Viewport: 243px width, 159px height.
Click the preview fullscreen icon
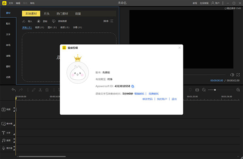(238, 75)
